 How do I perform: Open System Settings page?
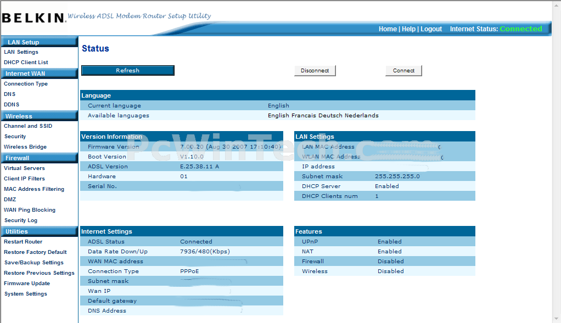pos(26,294)
